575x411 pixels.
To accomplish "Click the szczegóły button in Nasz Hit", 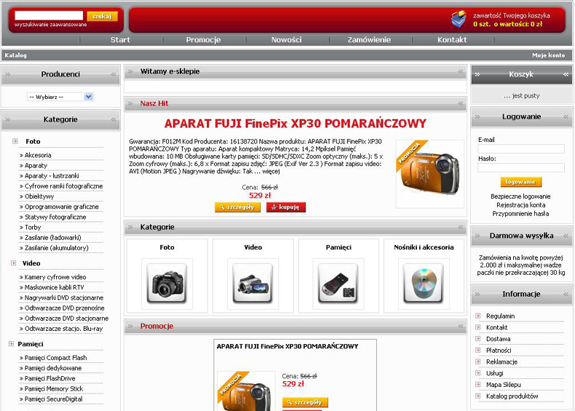I will 237,207.
